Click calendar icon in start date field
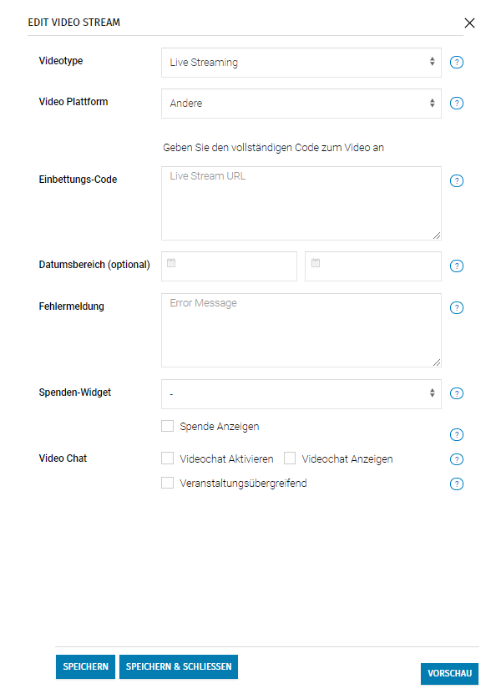 point(171,263)
